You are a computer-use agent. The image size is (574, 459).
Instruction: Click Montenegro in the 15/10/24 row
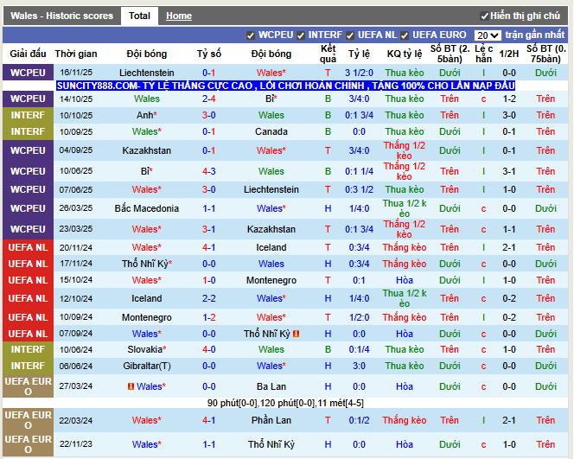pyautogui.click(x=271, y=280)
